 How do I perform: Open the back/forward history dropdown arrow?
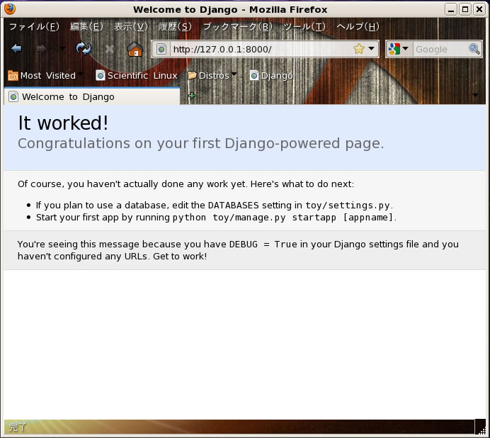point(62,48)
